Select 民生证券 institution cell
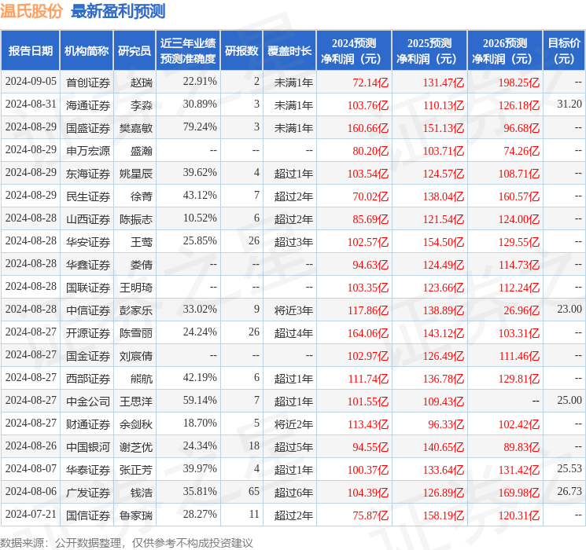Image resolution: width=586 pixels, height=550 pixels. tap(88, 196)
